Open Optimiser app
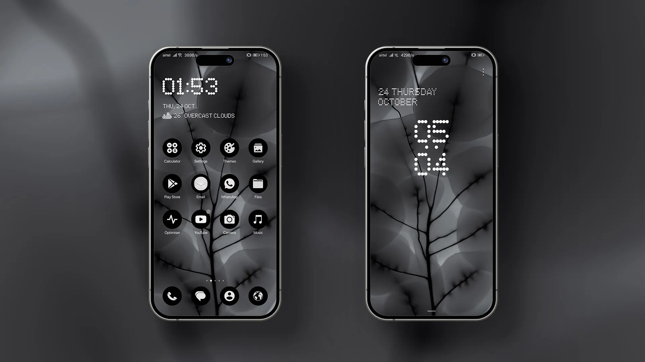This screenshot has height=362, width=645. tap(172, 219)
